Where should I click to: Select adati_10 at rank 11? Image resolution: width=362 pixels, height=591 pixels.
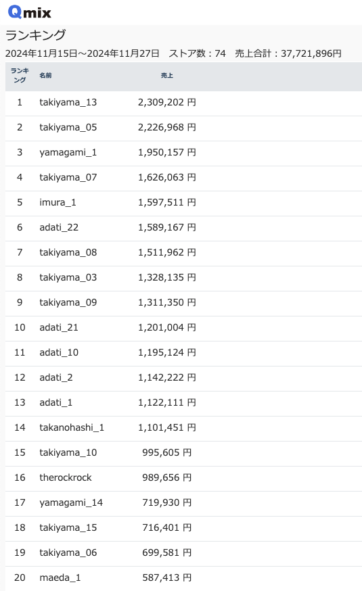(59, 352)
